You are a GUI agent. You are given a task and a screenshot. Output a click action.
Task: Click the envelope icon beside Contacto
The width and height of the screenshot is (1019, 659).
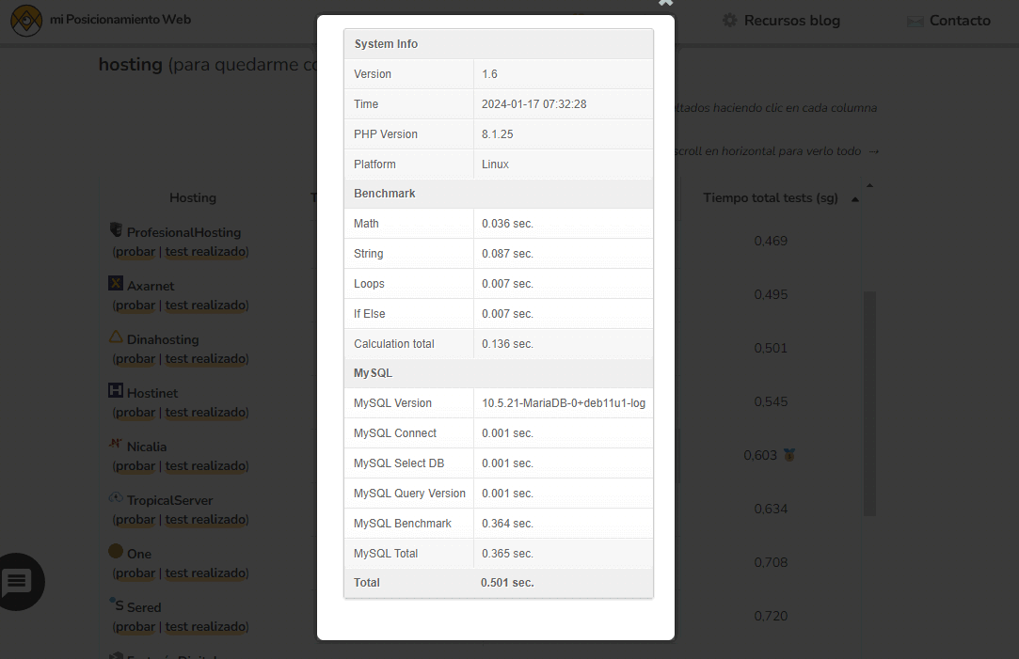(x=915, y=22)
